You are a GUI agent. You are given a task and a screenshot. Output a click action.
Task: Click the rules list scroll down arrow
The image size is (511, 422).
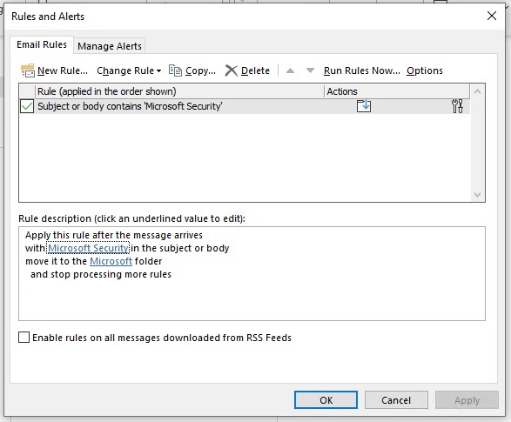click(477, 195)
